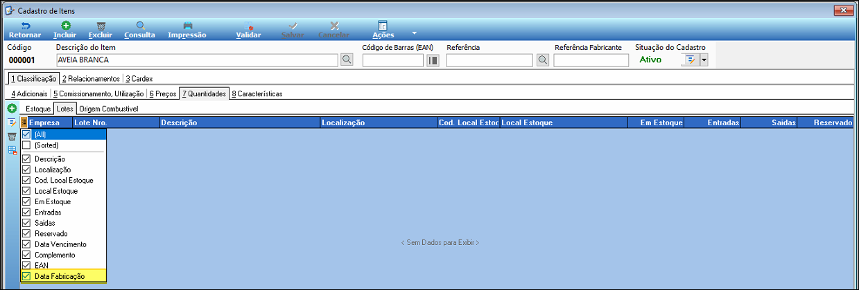Open the Comissionamento, Utilização sub-tab
The width and height of the screenshot is (859, 290).
click(98, 93)
